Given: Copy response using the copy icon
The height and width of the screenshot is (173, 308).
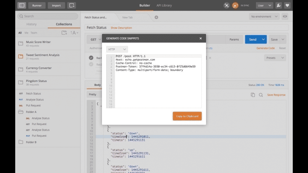Looking at the screenshot, I should pyautogui.click(x=253, y=95).
